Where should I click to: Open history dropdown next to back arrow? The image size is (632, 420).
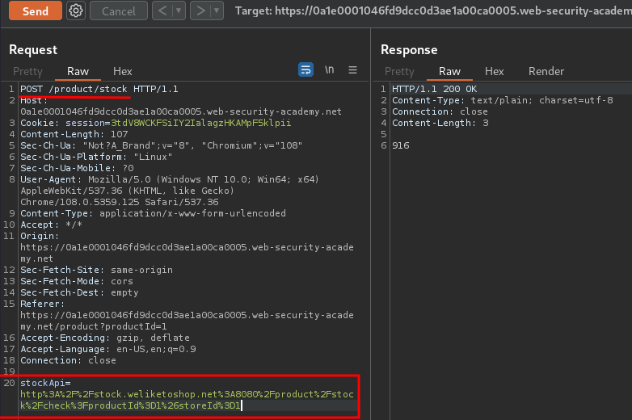(x=178, y=10)
